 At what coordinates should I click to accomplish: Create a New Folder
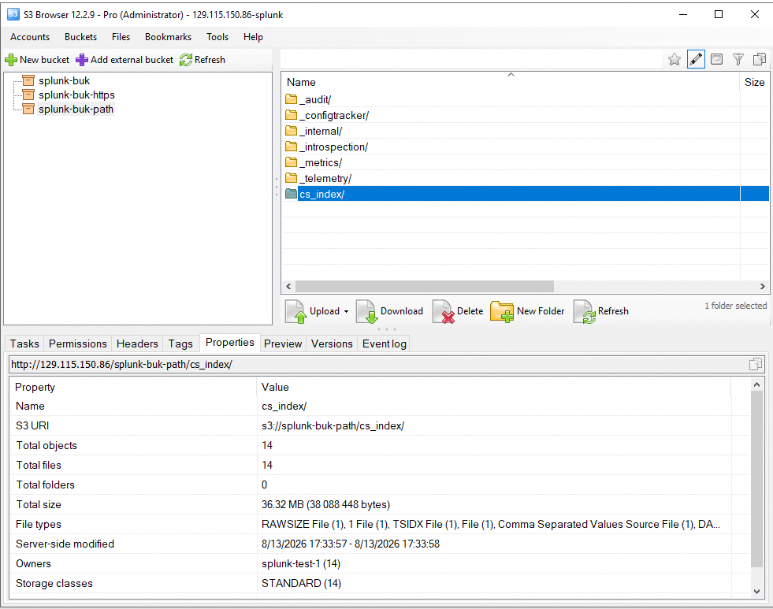click(x=527, y=311)
